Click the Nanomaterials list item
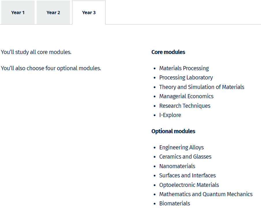The height and width of the screenshot is (208, 261). pyautogui.click(x=177, y=166)
